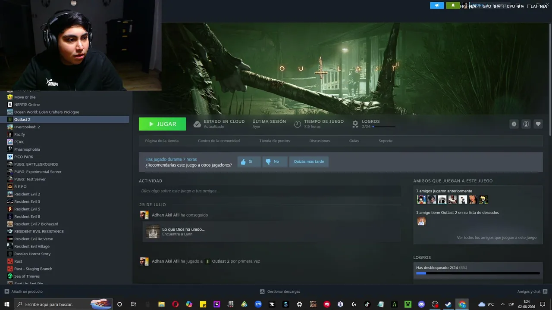552x310 pixels.
Task: Click the Rust game icon in library
Action: click(x=10, y=261)
